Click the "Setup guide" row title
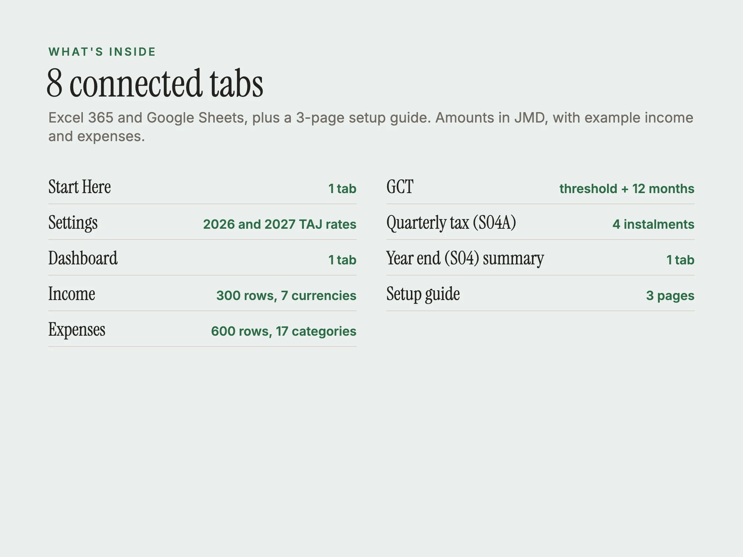This screenshot has height=557, width=743. coord(423,294)
